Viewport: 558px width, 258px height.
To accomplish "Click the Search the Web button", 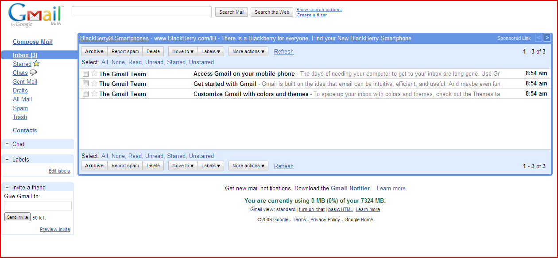I will point(272,12).
